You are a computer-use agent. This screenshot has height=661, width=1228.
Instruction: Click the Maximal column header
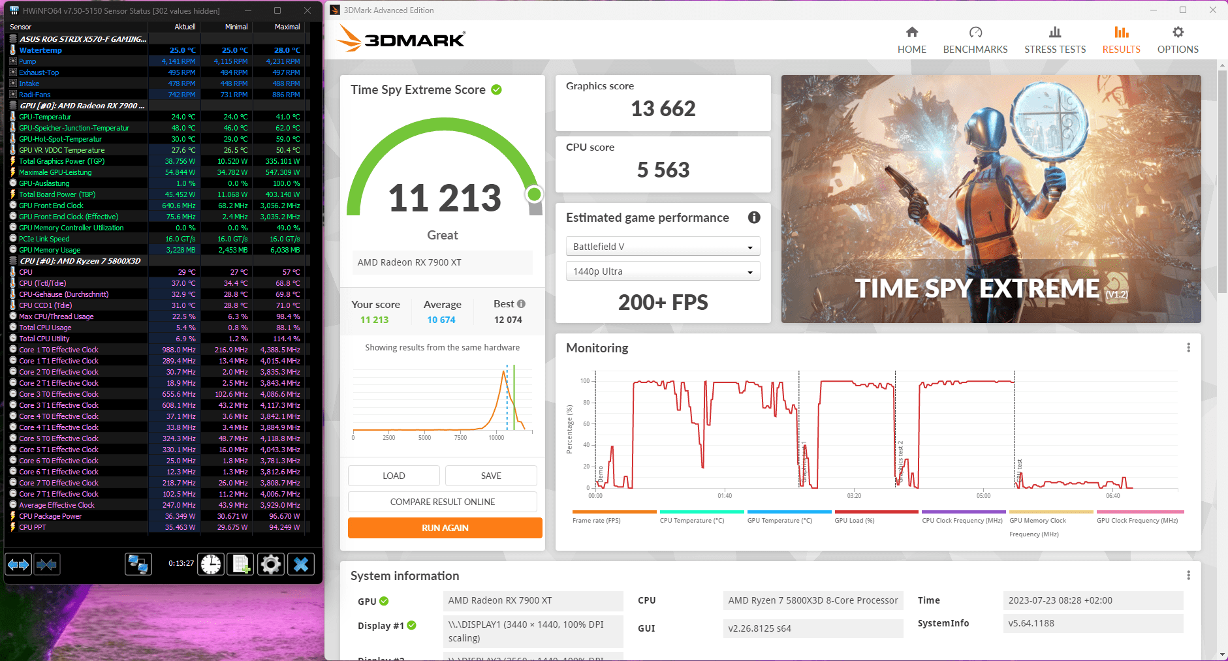[279, 27]
